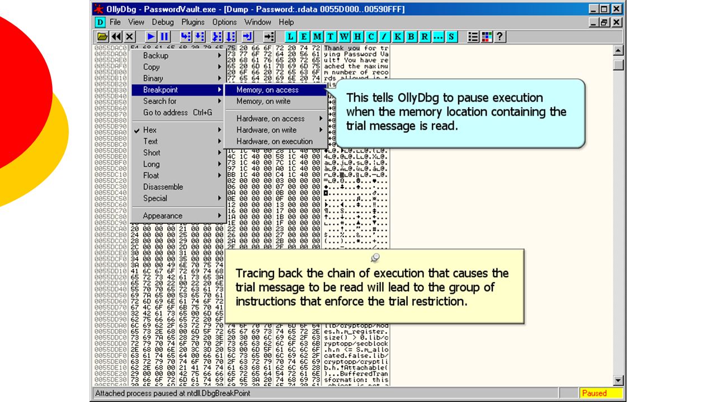Click the Go to address arrow icon
The image size is (716, 402).
(x=270, y=37)
